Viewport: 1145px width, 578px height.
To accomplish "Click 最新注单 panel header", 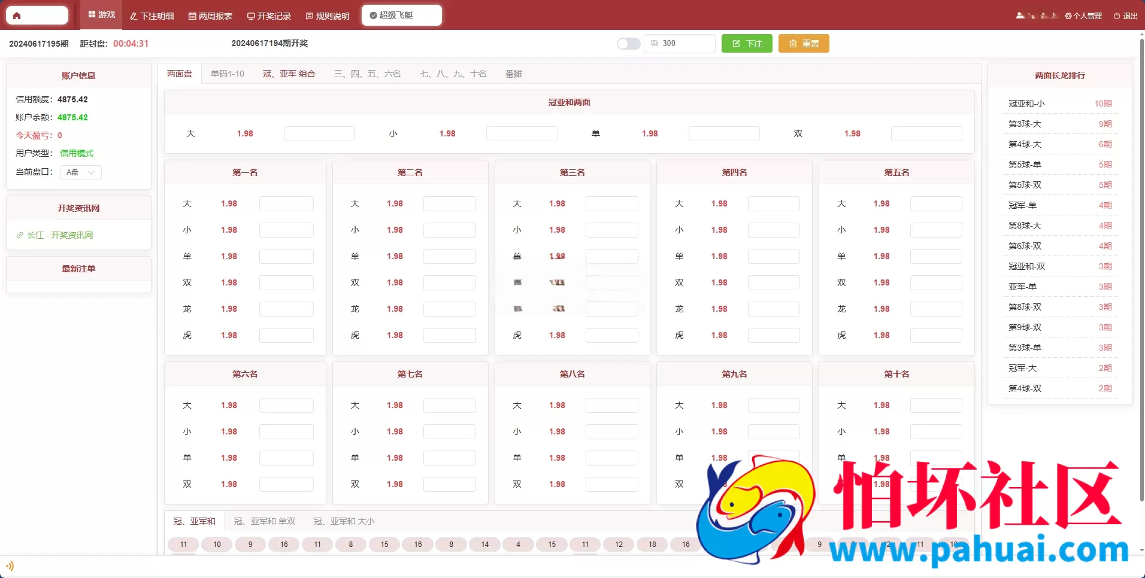I will (78, 269).
